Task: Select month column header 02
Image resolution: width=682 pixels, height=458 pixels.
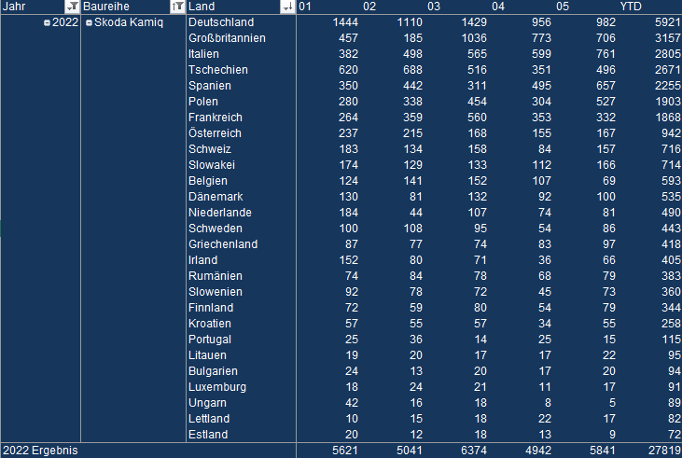Action: pos(369,7)
